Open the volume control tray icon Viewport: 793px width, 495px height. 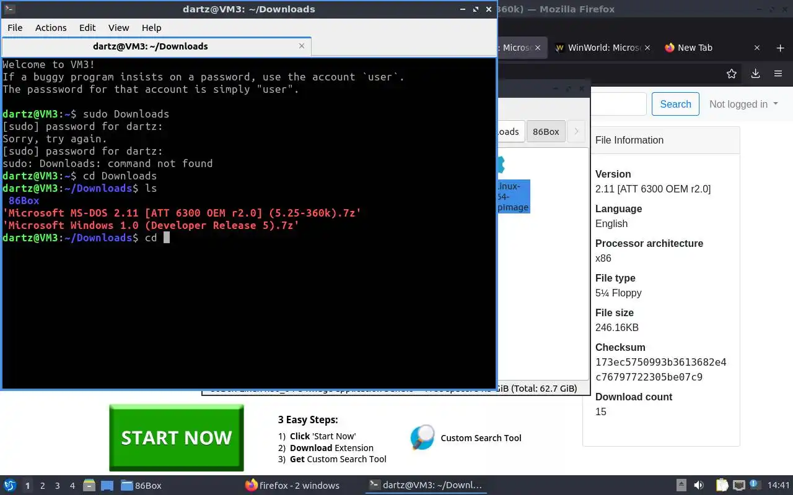(698, 486)
